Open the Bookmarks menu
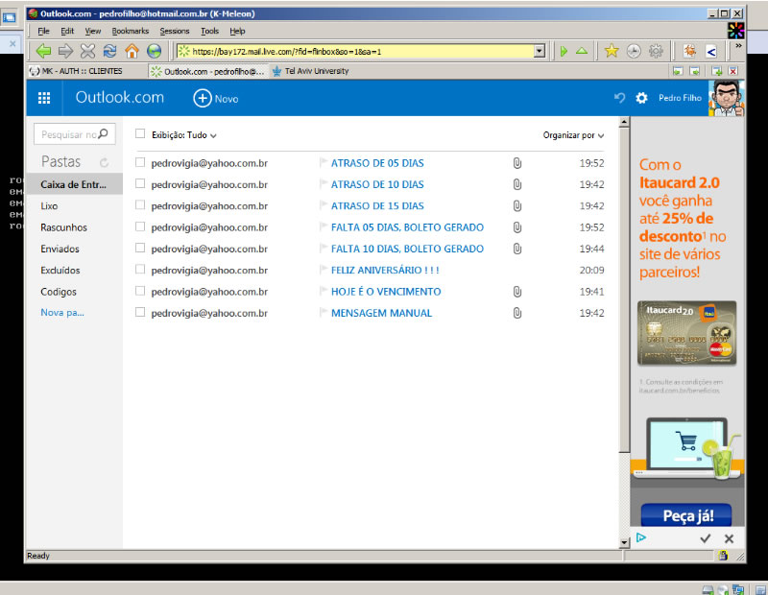 point(131,31)
